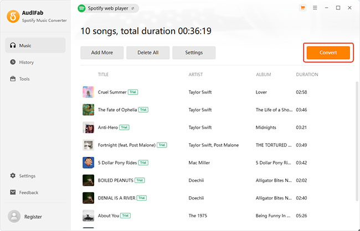Select the DENIAL IS A RIVER cover
Image resolution: width=360 pixels, height=231 pixels.
point(88,198)
